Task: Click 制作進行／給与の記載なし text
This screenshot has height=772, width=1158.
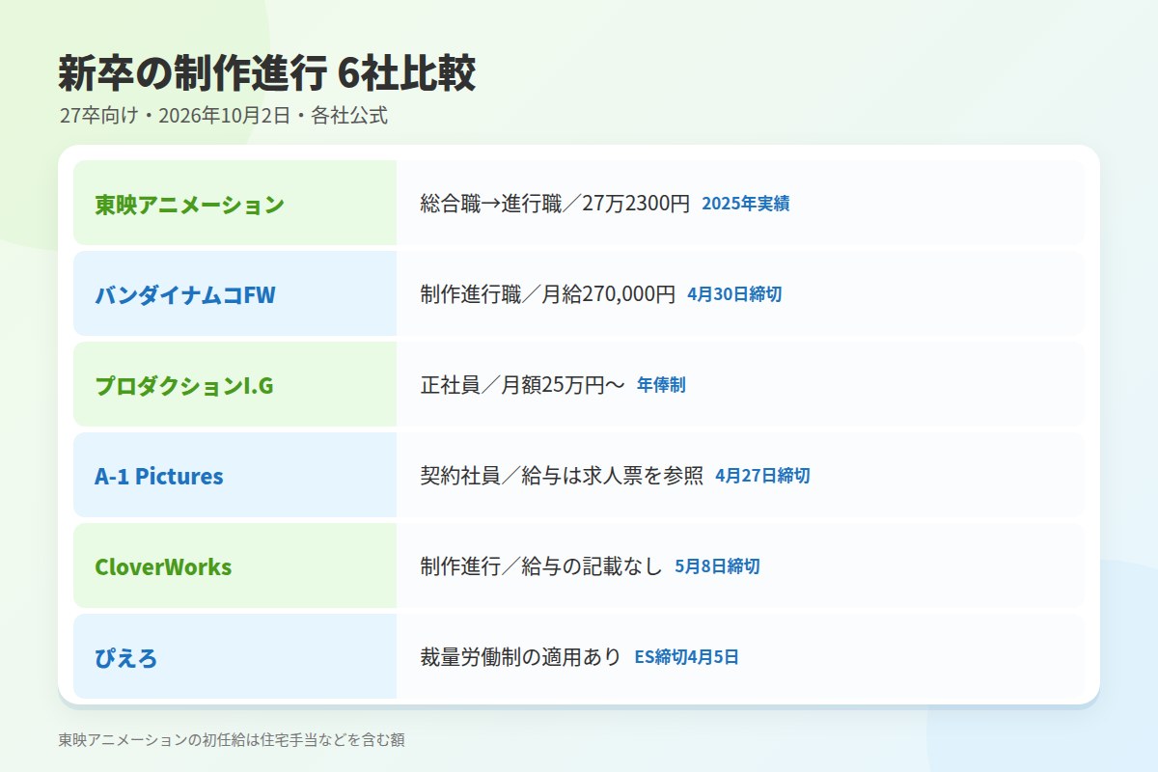Action: point(541,566)
